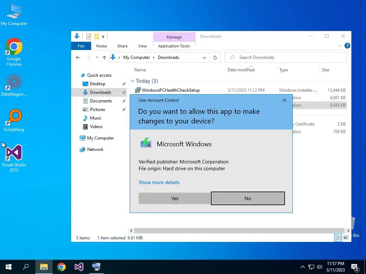Click the taskbar search icon

pyautogui.click(x=26, y=267)
